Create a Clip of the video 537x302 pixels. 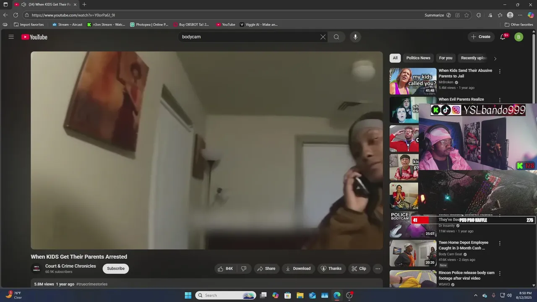[359, 268]
